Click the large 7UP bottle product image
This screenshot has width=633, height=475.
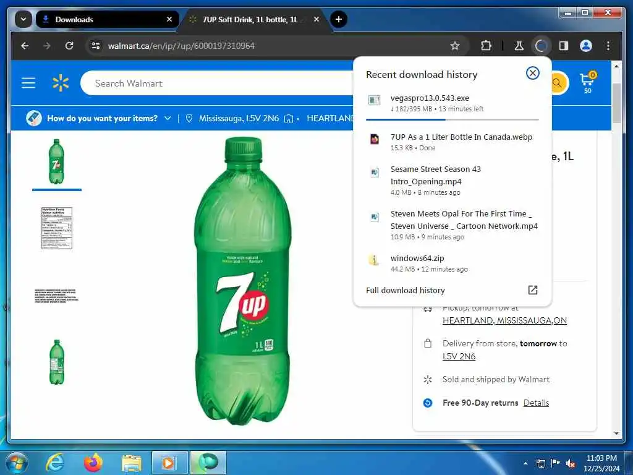pos(242,281)
